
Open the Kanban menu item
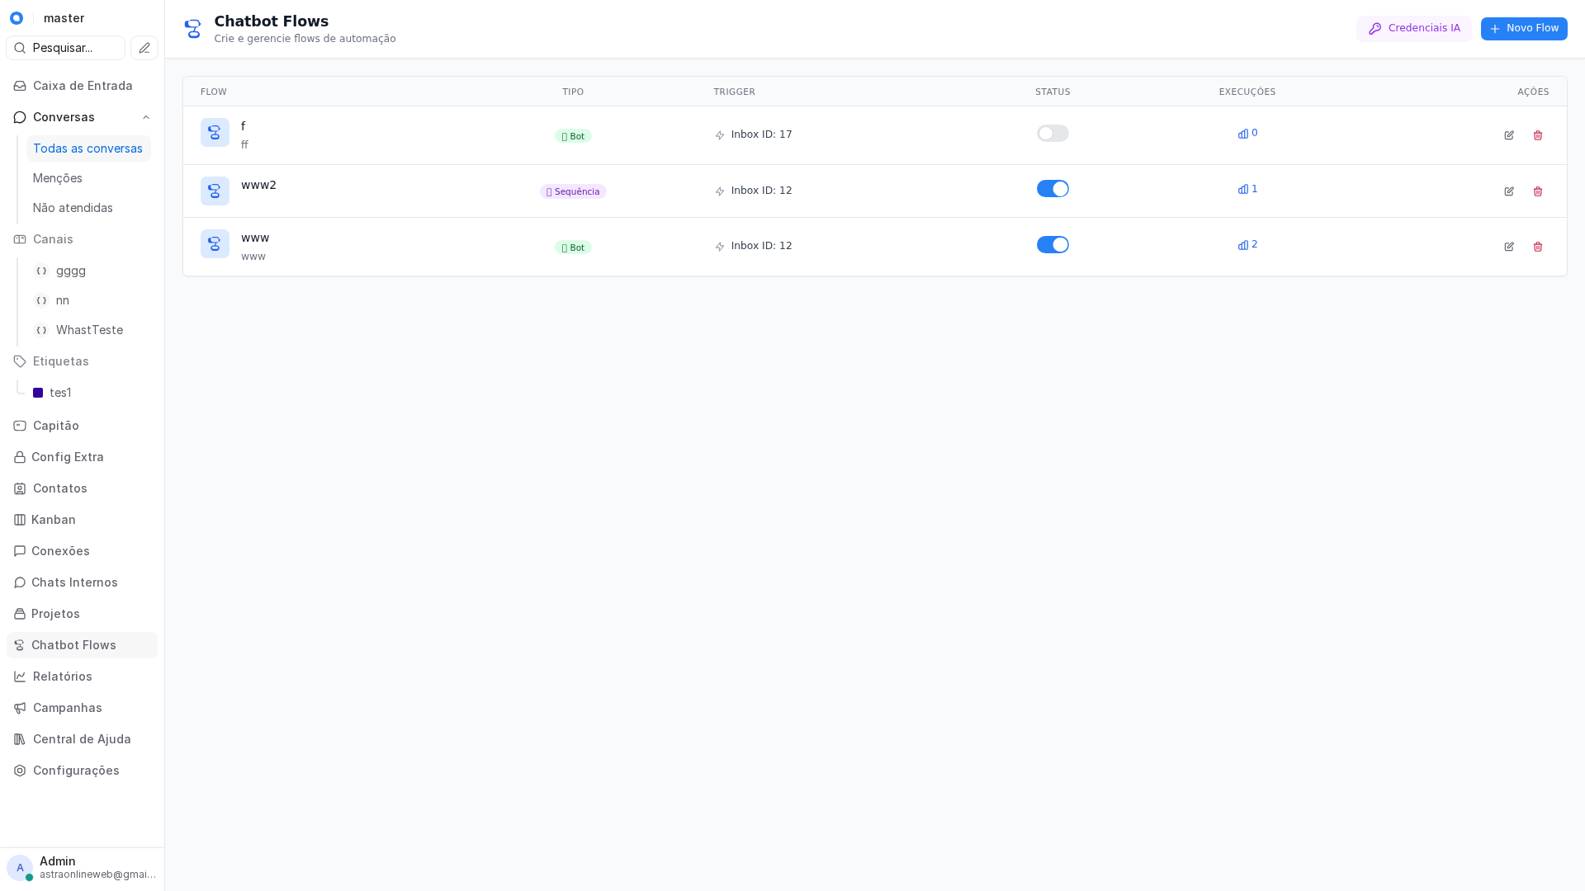click(54, 520)
